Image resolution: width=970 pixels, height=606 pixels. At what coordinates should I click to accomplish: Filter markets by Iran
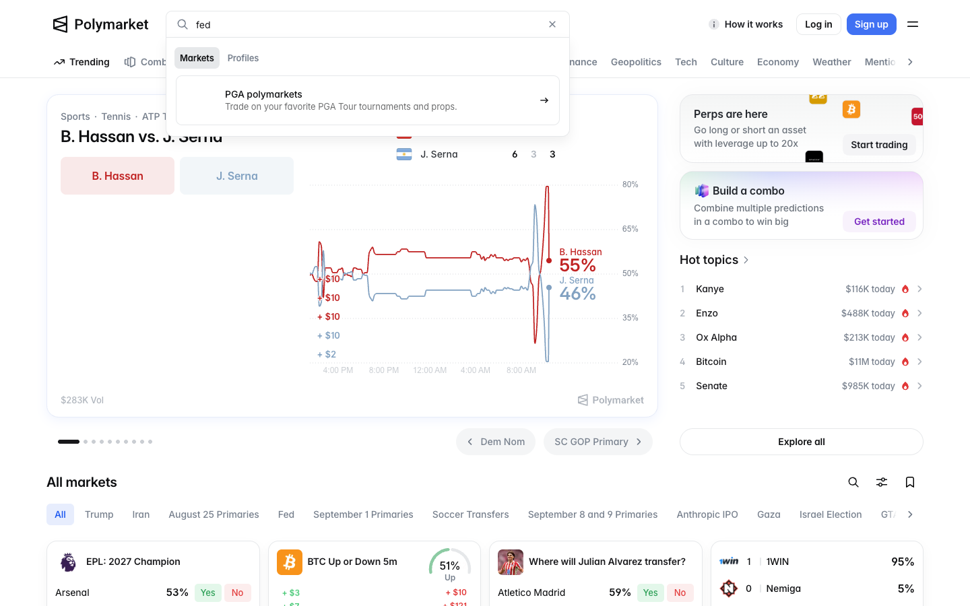pos(141,514)
